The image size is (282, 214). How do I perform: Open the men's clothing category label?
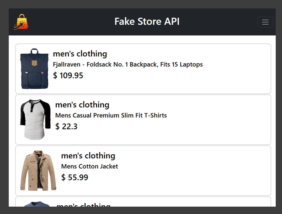click(80, 54)
